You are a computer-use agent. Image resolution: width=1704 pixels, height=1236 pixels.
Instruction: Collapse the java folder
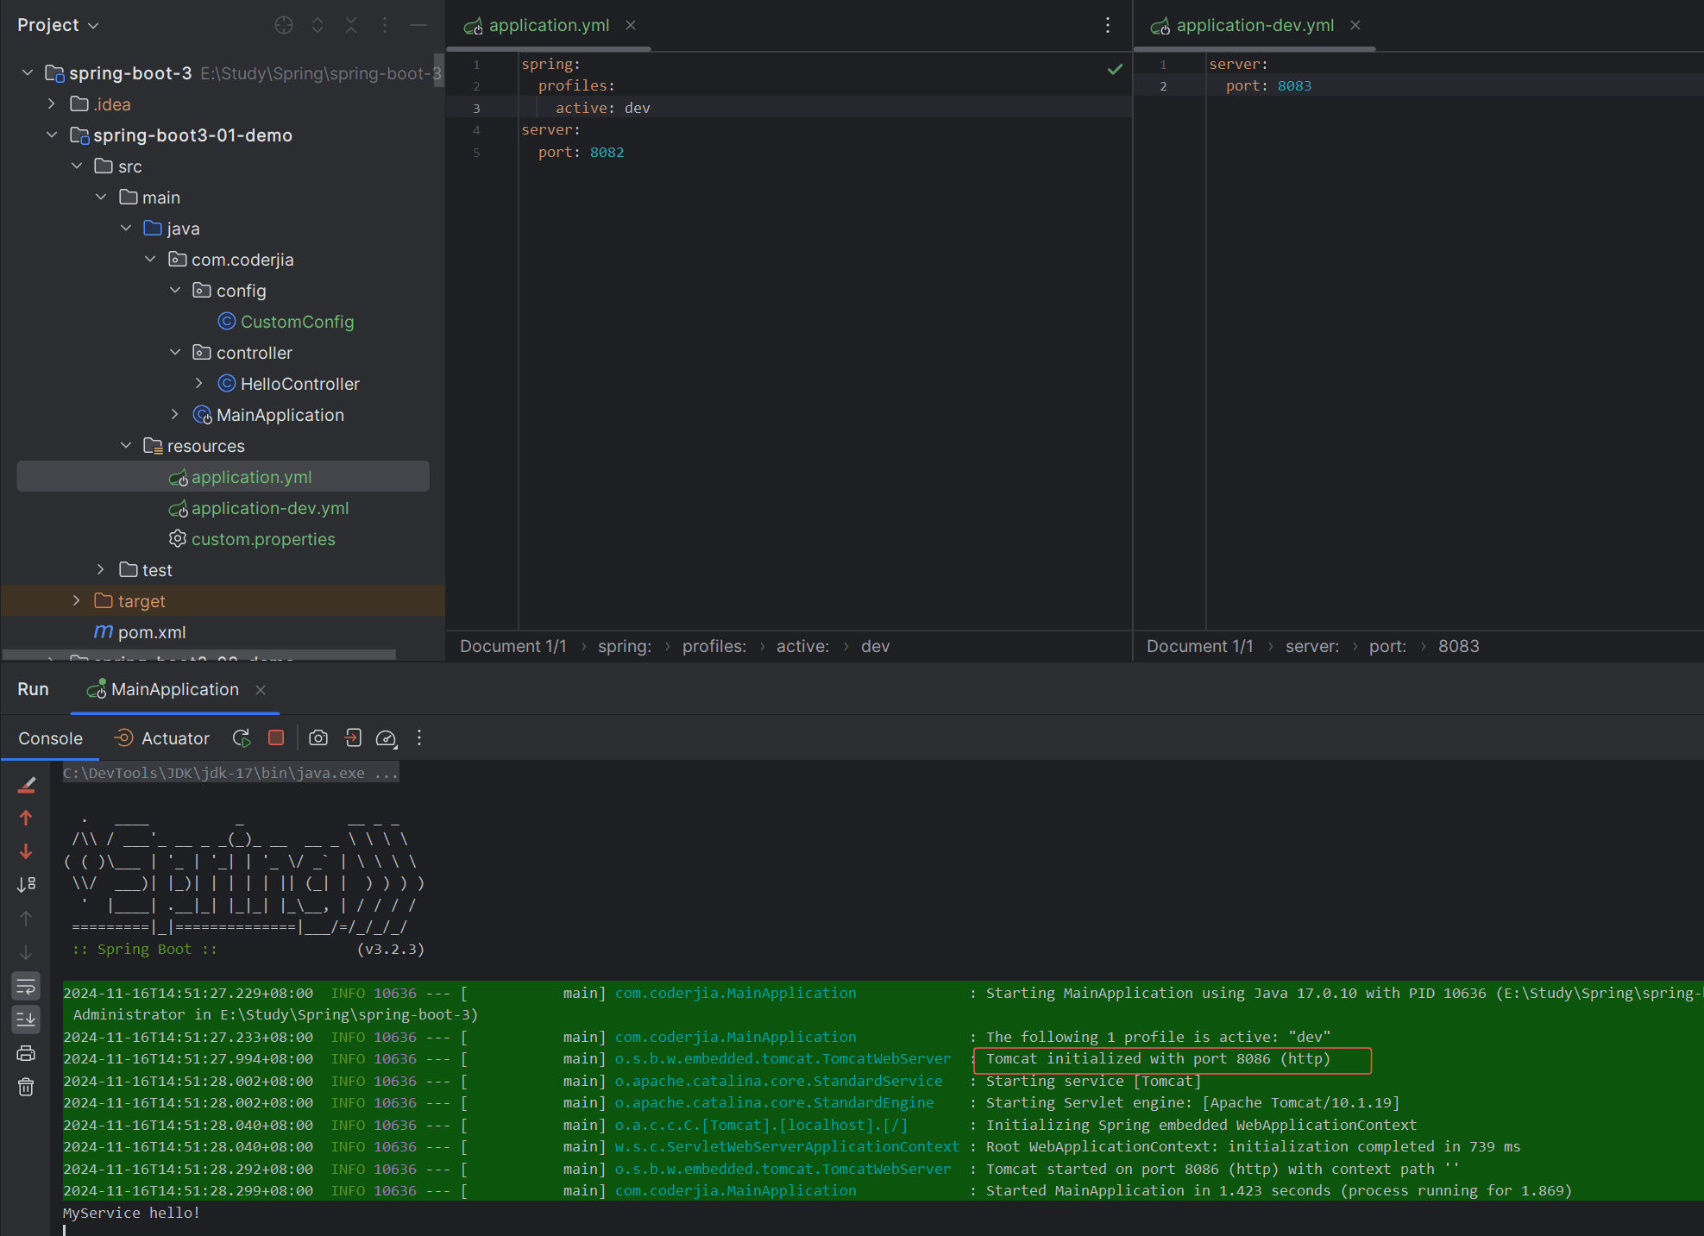click(126, 229)
